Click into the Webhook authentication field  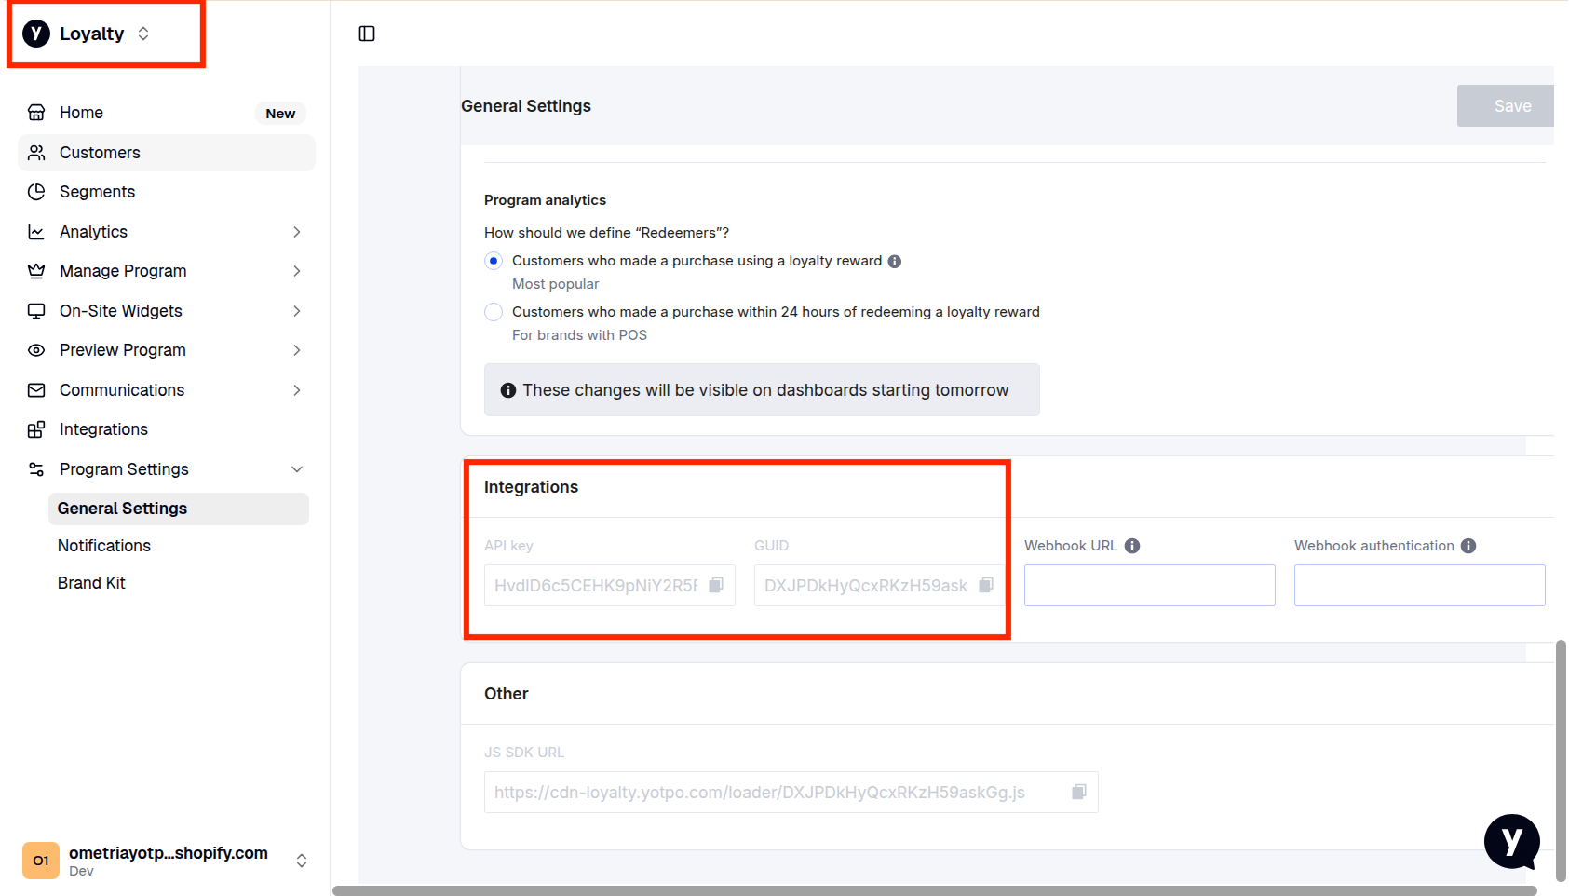[1420, 585]
